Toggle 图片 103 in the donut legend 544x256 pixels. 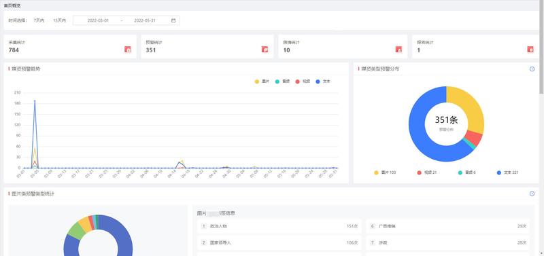[x=385, y=172]
